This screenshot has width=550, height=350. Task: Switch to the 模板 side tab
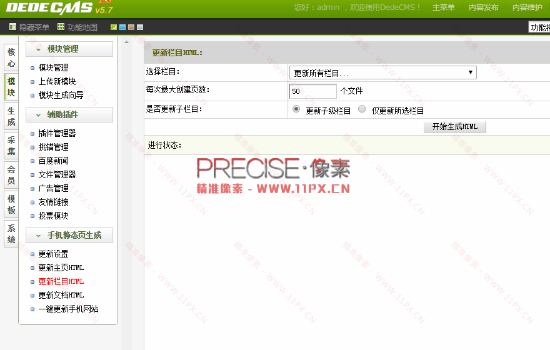[11, 204]
